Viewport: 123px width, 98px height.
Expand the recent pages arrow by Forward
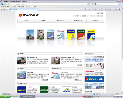pos(6,4)
